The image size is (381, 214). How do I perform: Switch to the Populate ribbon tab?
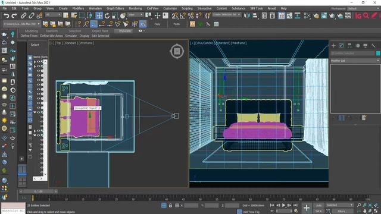[x=124, y=31]
